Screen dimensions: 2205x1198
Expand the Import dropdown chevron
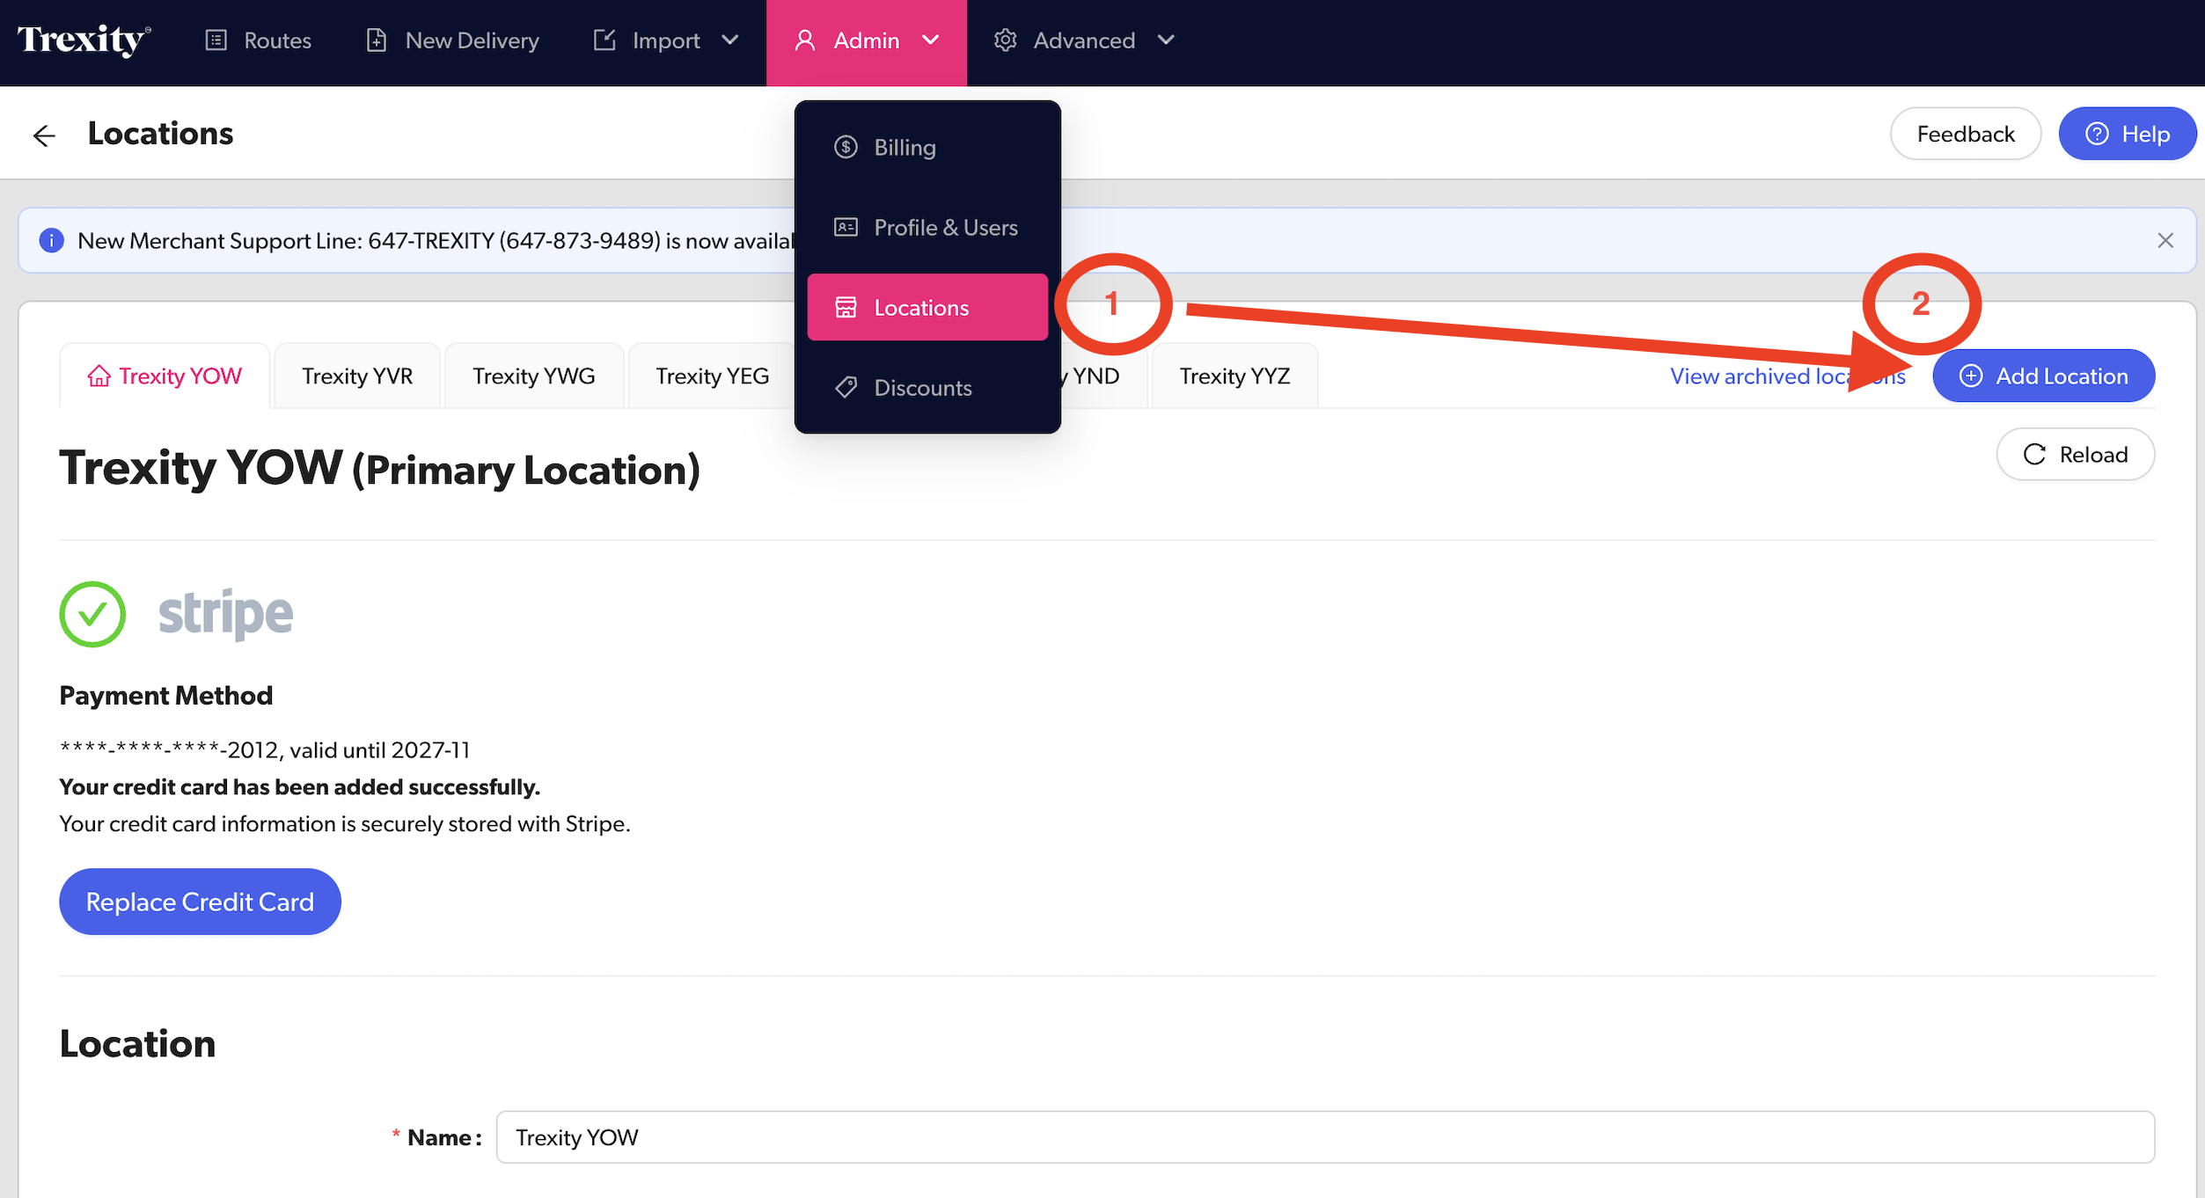(x=729, y=40)
